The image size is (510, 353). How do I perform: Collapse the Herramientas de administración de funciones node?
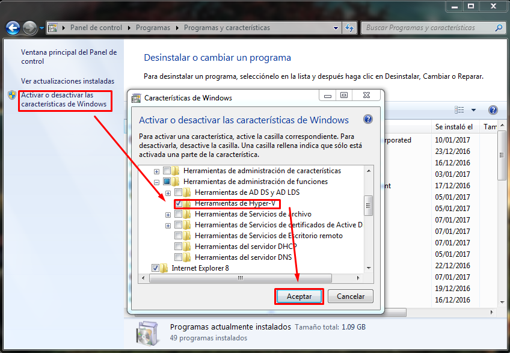pyautogui.click(x=156, y=182)
